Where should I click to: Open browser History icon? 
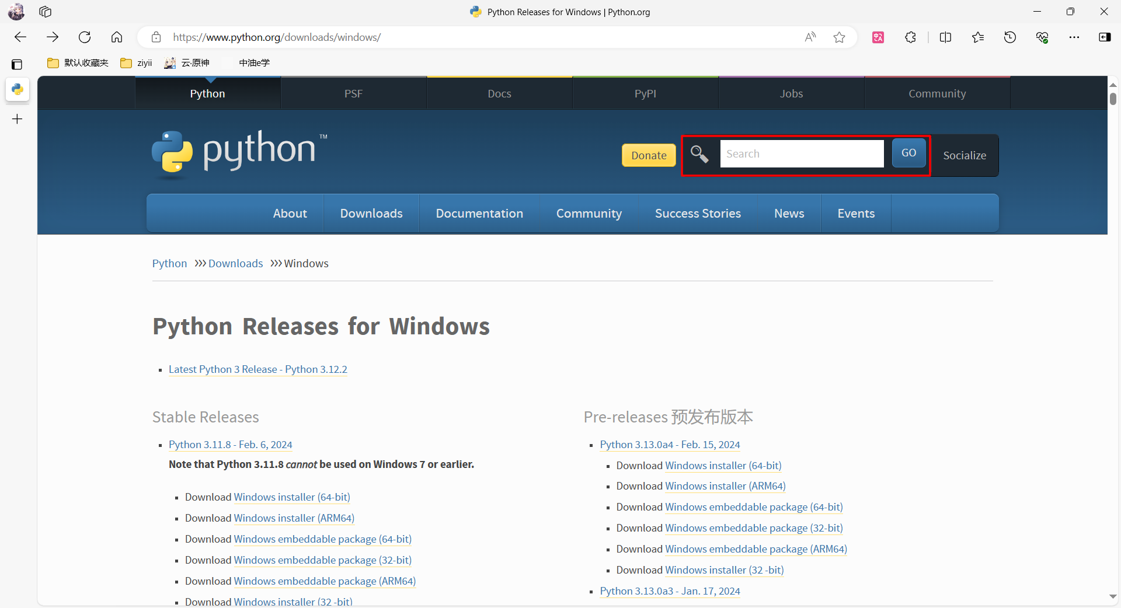coord(1009,37)
